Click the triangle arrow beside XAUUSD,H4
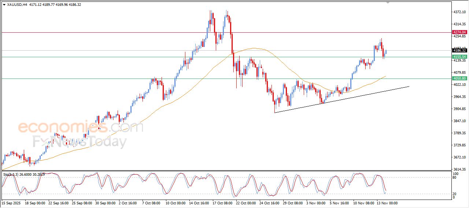Image resolution: width=469 pixels, height=208 pixels. point(4,4)
